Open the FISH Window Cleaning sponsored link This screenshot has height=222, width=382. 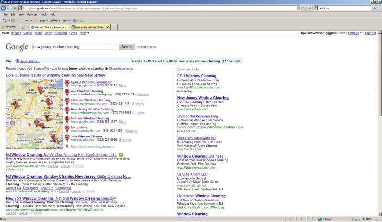(197, 76)
